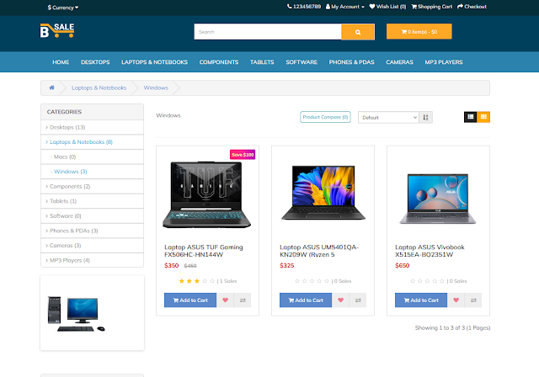The image size is (539, 377).
Task: Click Product Compare (0) button
Action: pos(325,117)
